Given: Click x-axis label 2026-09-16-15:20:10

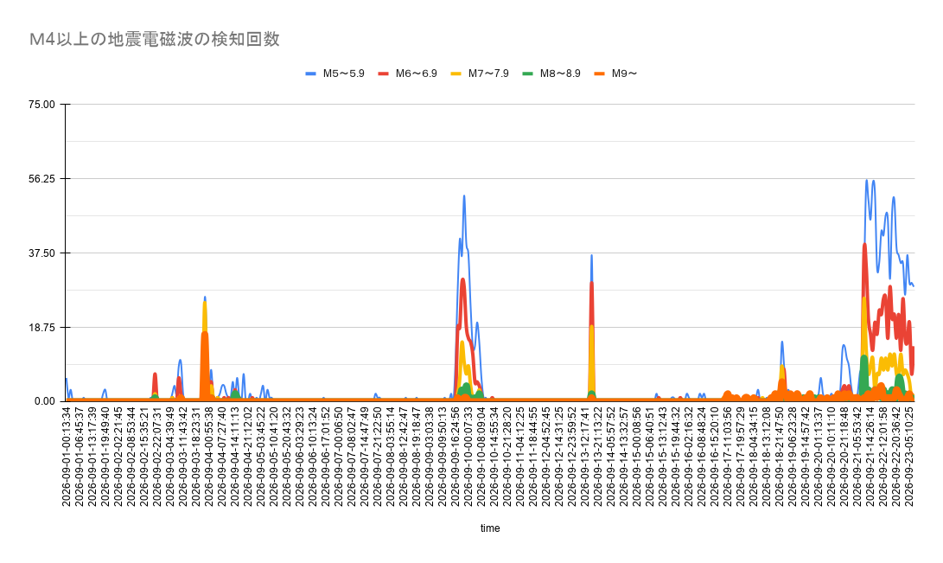Looking at the screenshot, I should pos(714,457).
